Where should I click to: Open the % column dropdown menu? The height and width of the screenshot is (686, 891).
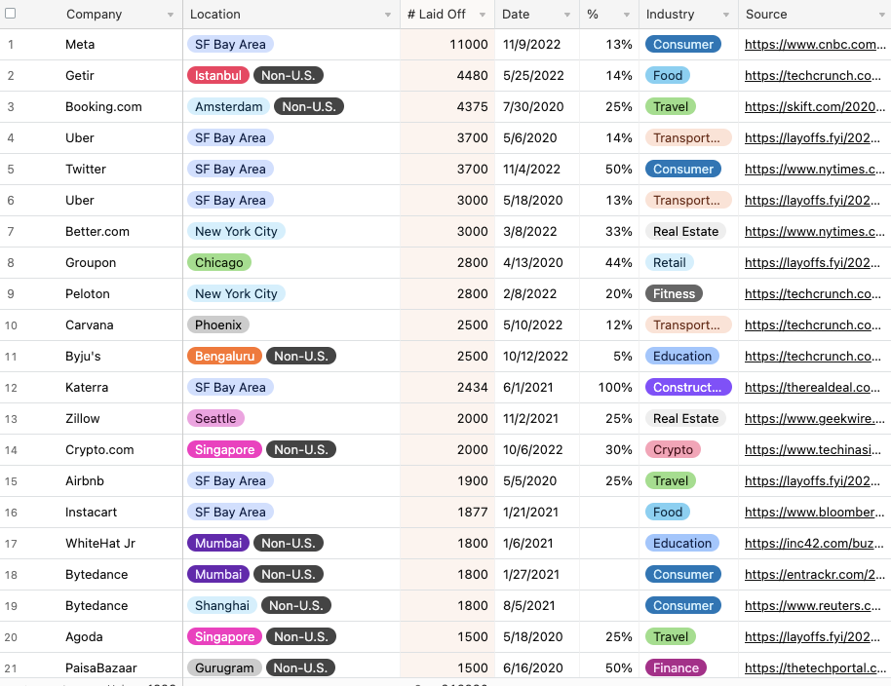coord(628,14)
